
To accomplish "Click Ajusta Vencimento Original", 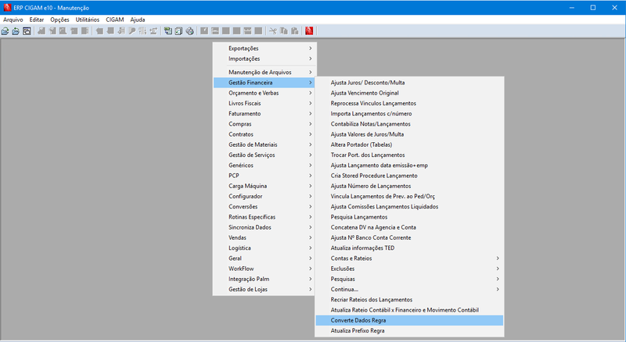I will coord(409,93).
